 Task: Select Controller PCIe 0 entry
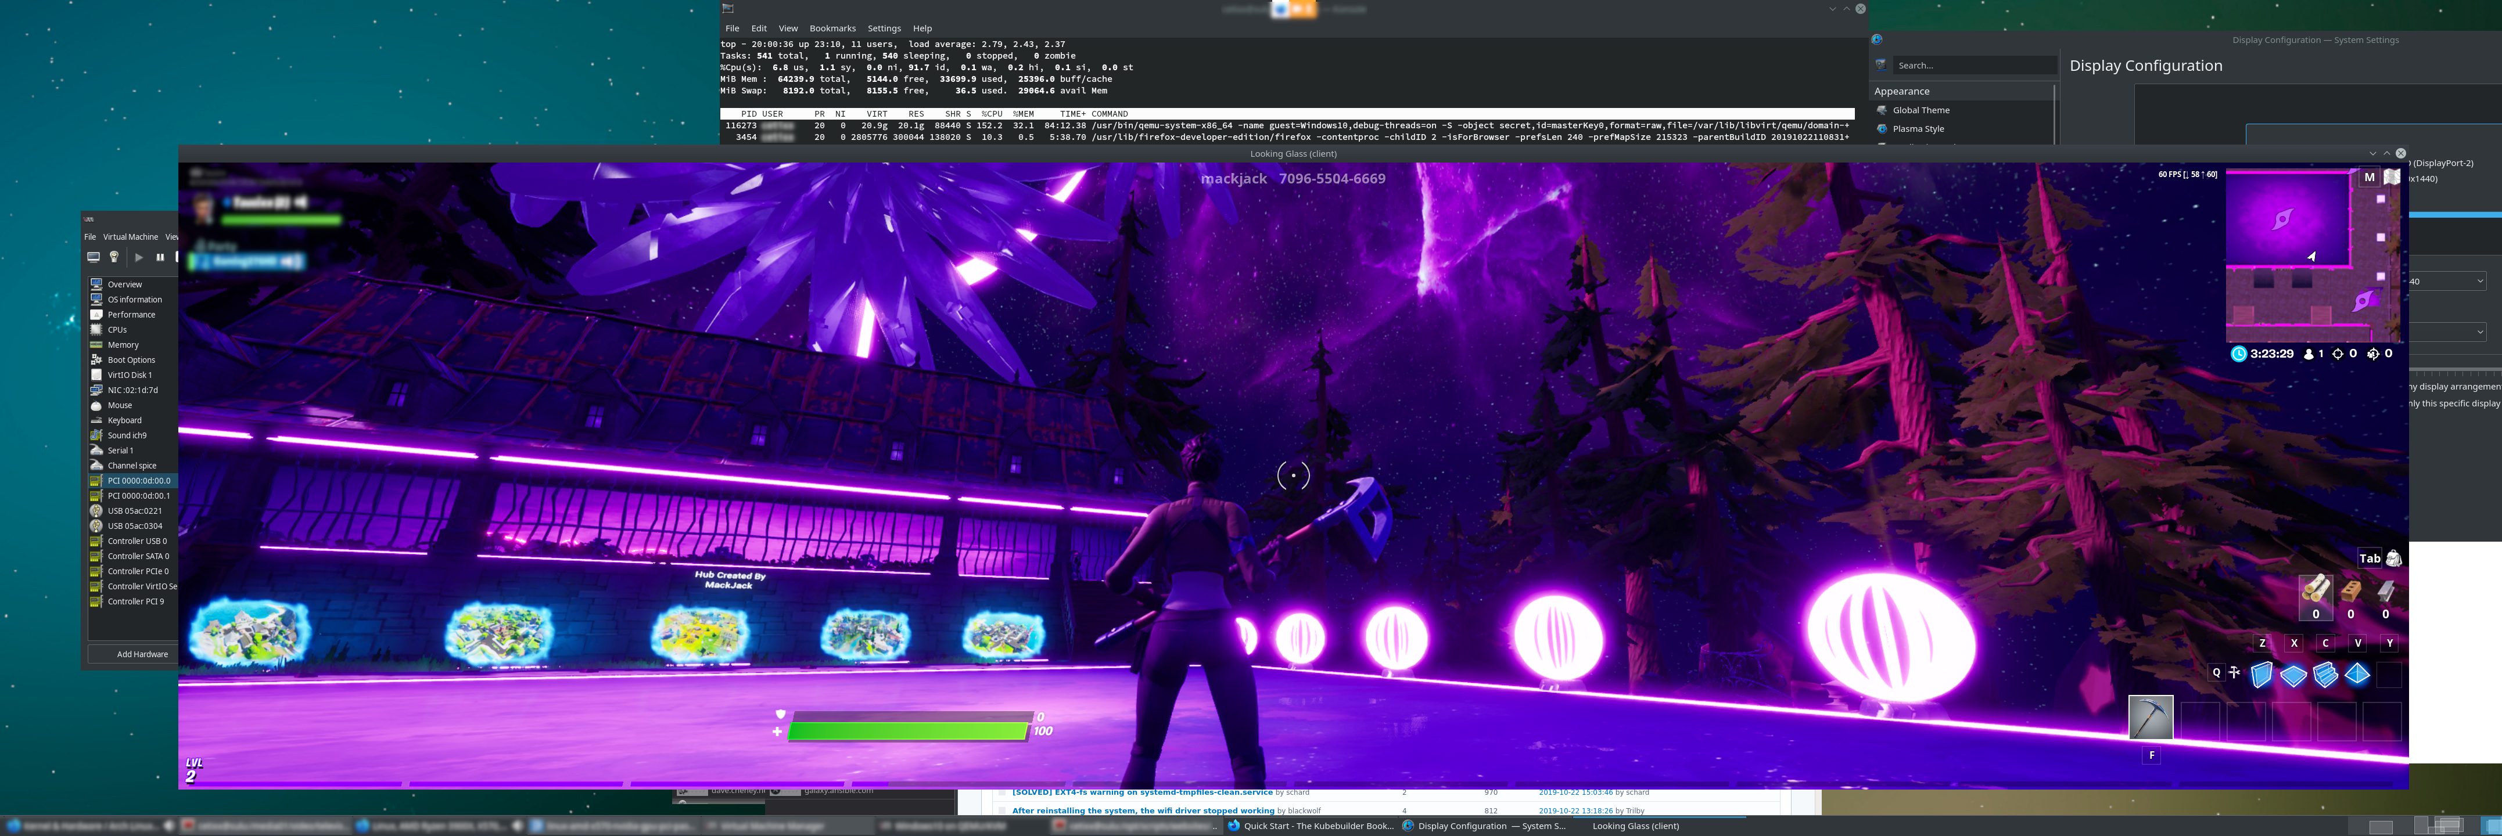133,572
